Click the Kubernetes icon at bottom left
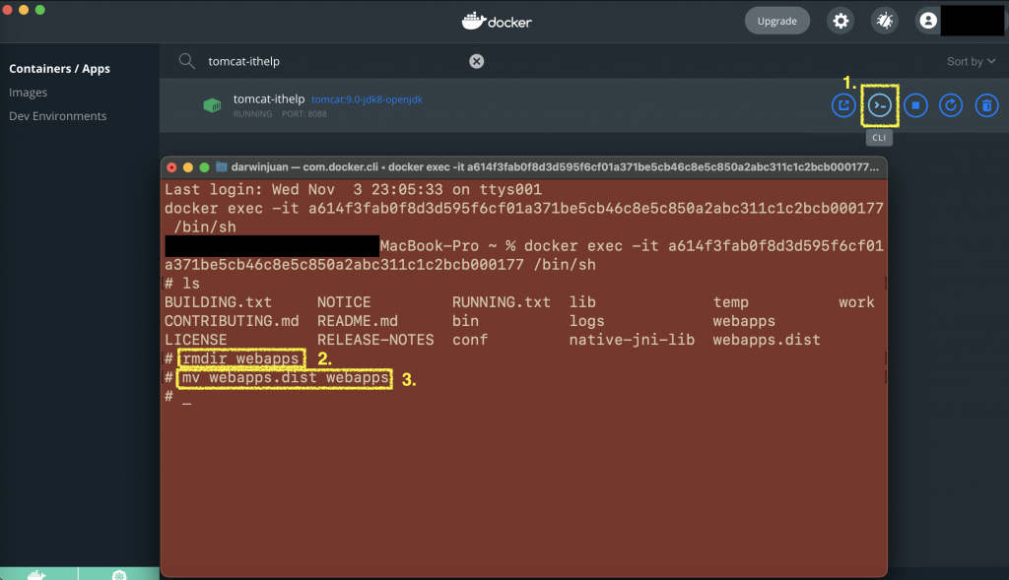The width and height of the screenshot is (1009, 580). coord(119,575)
